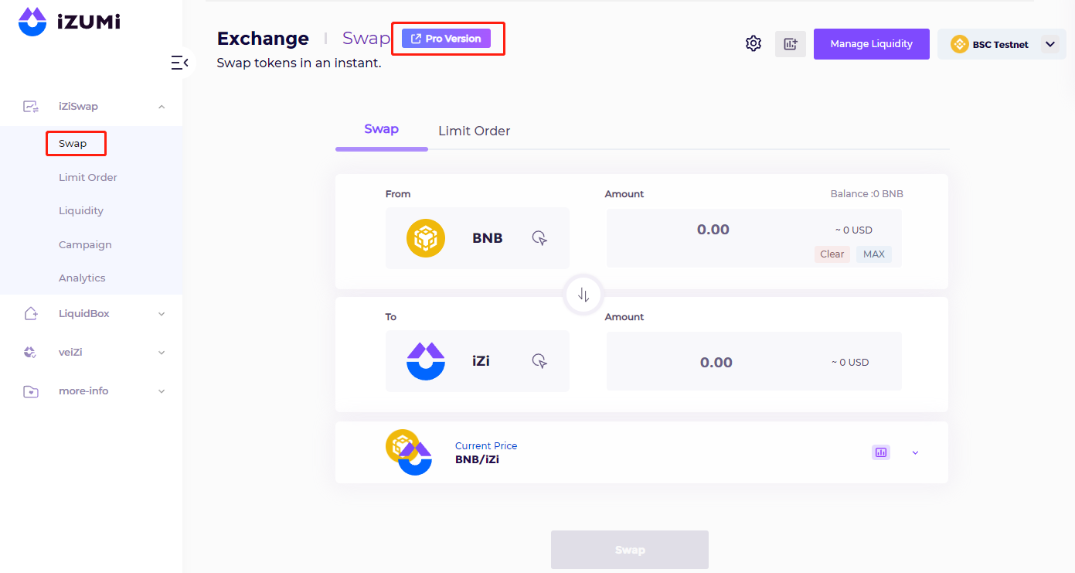Expand the veiZi sidebar section
This screenshot has width=1075, height=573.
162,353
